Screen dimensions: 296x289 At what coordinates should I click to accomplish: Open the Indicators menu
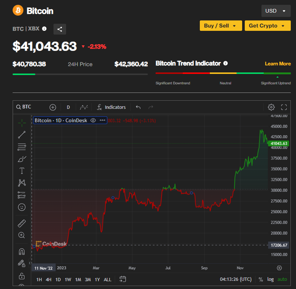111,107
